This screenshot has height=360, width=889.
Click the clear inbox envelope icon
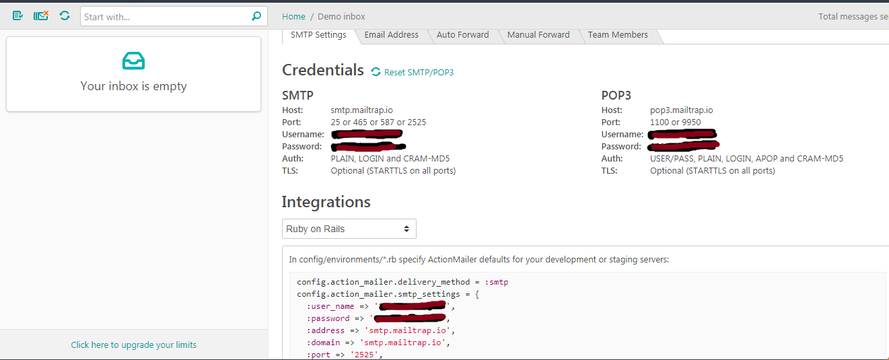tap(41, 15)
